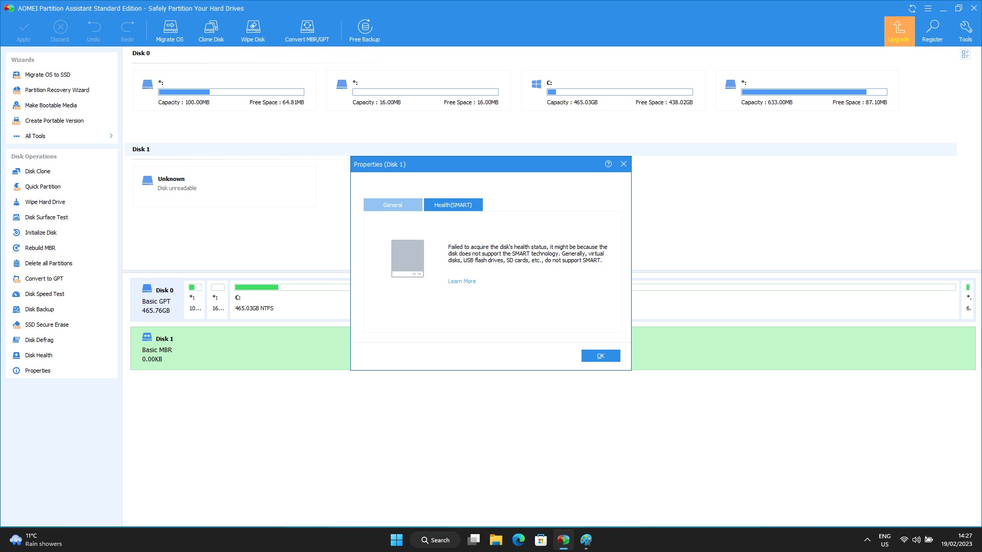982x552 pixels.
Task: Click the Undo toolbar button
Action: pyautogui.click(x=94, y=31)
